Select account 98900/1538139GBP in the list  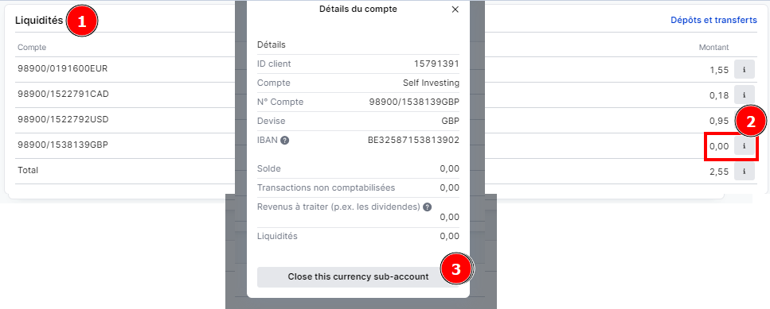63,145
